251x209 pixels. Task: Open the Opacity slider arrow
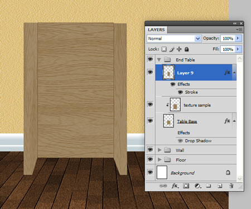238,39
